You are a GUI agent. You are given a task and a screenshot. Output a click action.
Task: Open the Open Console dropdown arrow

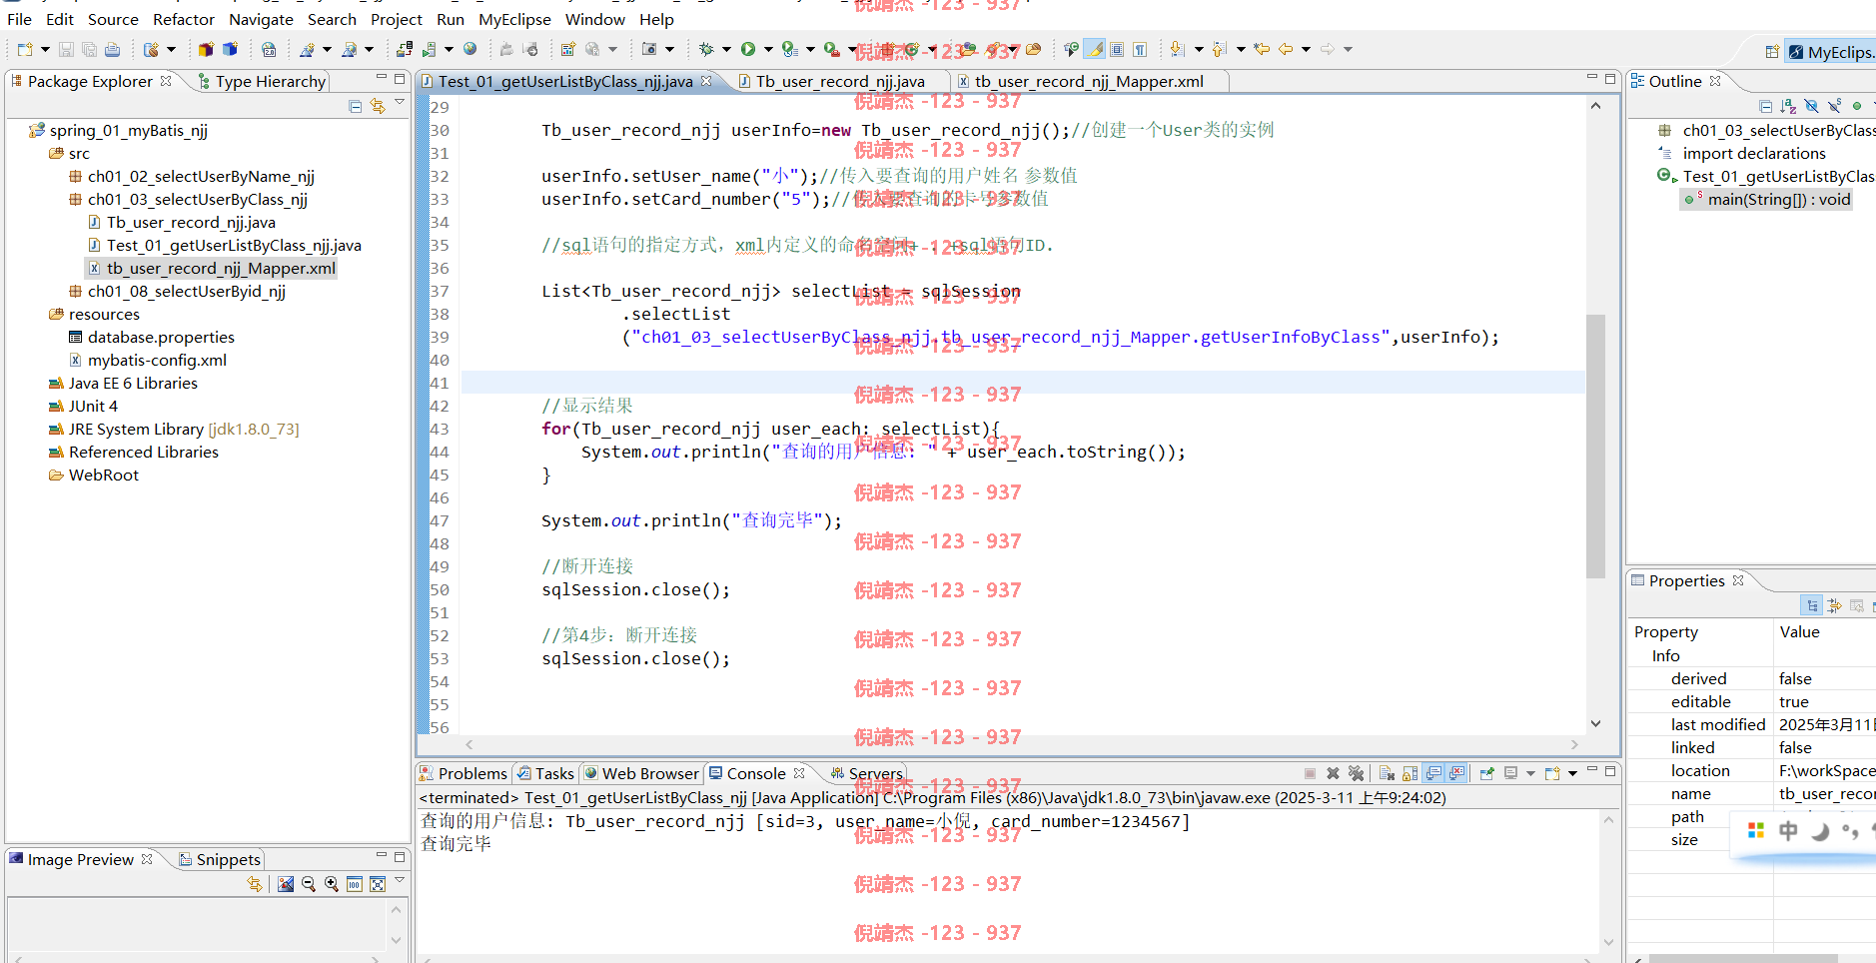click(x=1572, y=773)
